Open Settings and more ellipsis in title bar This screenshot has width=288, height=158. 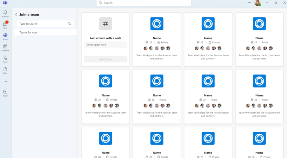pos(250,3)
